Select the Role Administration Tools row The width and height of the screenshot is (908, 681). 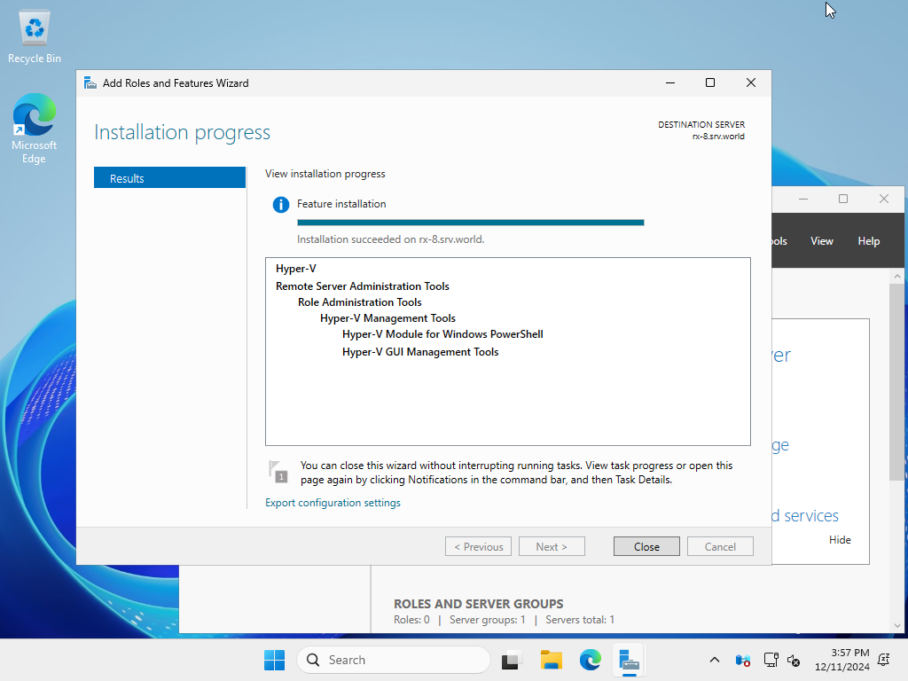360,302
